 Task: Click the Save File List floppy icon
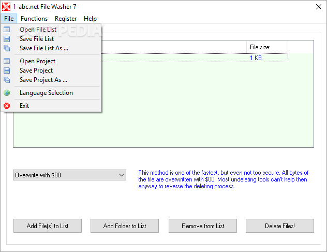pyautogui.click(x=7, y=39)
